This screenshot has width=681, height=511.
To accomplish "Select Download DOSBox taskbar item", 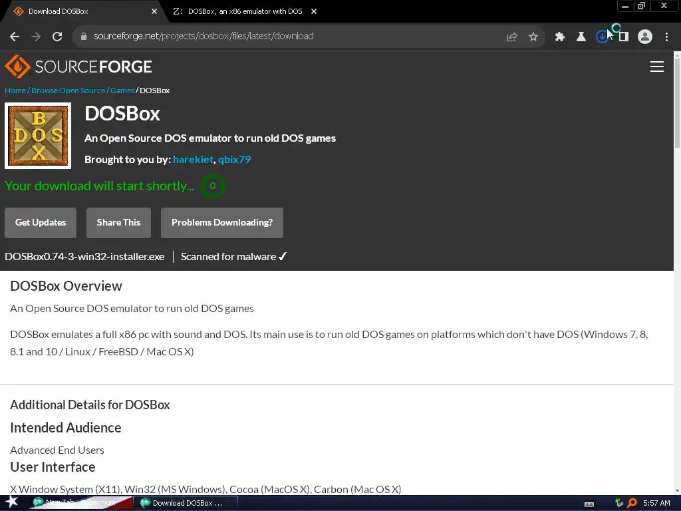I will 186,503.
